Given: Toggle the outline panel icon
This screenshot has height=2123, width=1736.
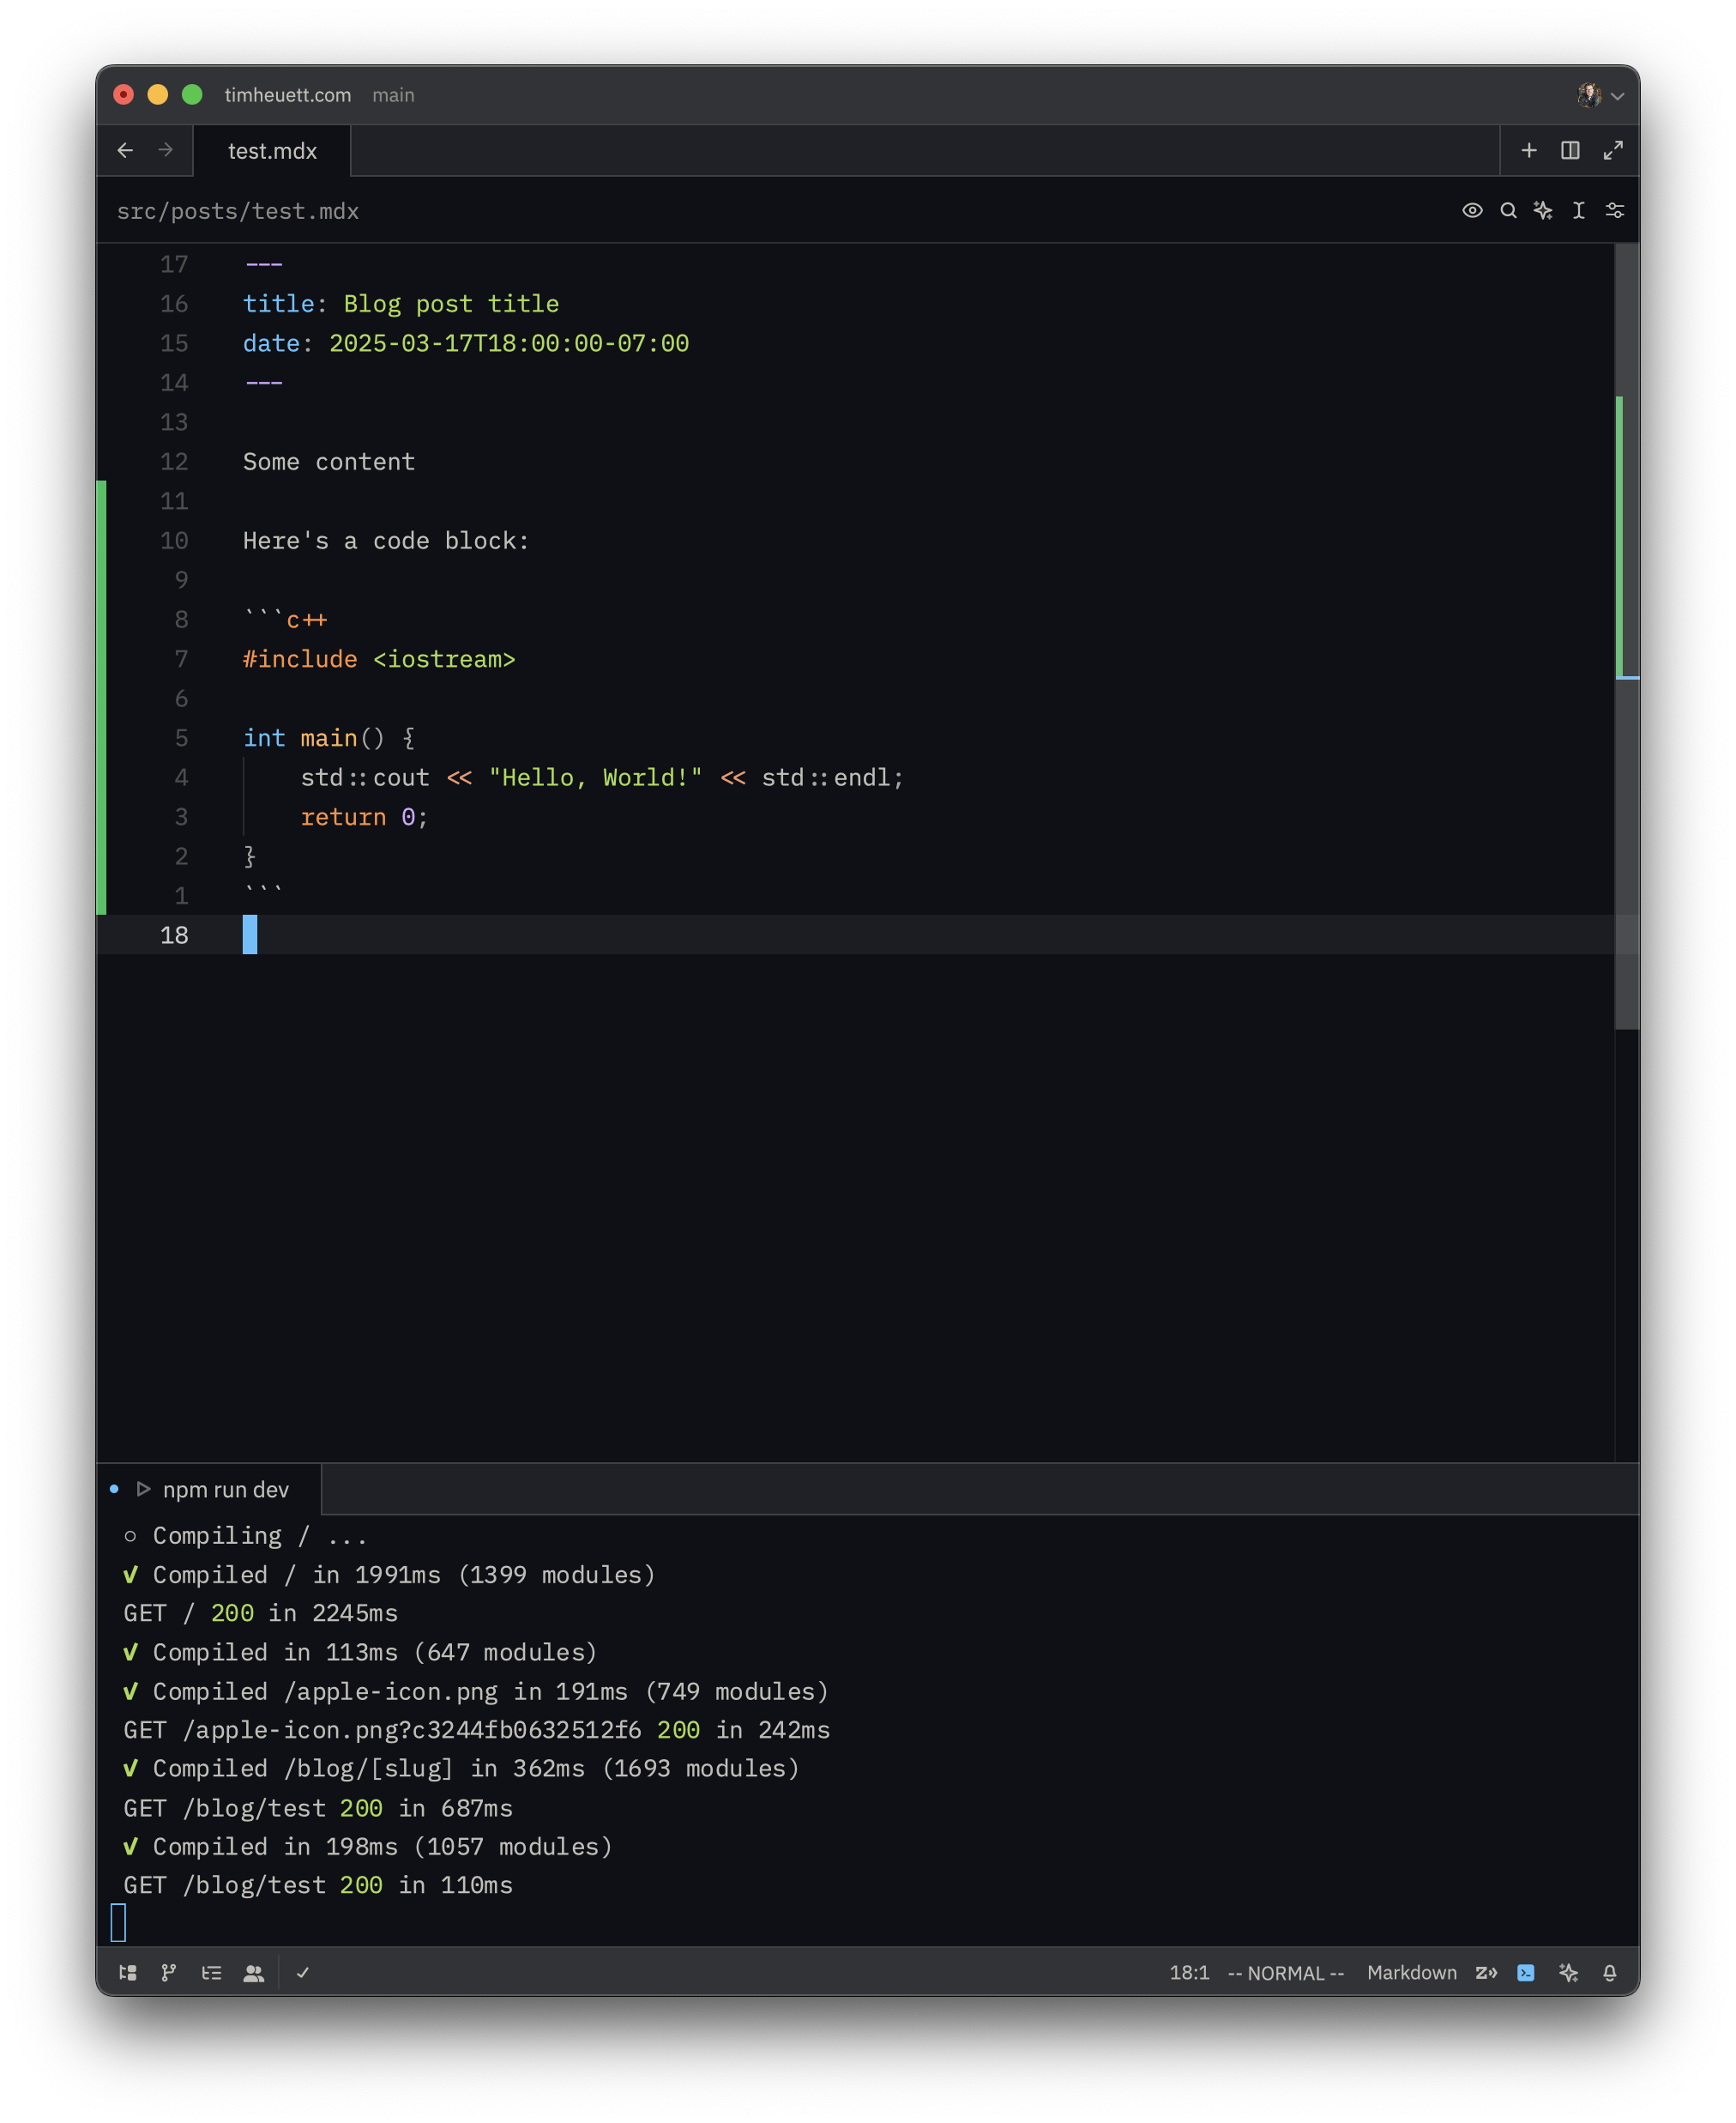Looking at the screenshot, I should [211, 1973].
